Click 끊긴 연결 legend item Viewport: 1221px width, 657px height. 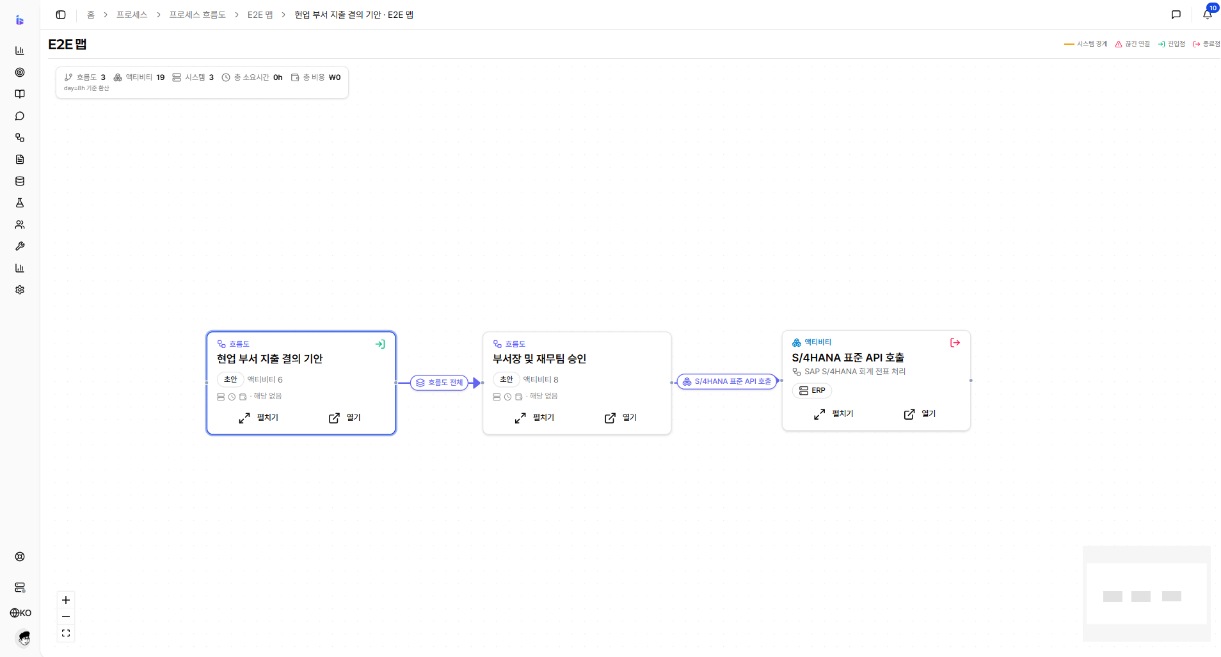(x=1133, y=44)
